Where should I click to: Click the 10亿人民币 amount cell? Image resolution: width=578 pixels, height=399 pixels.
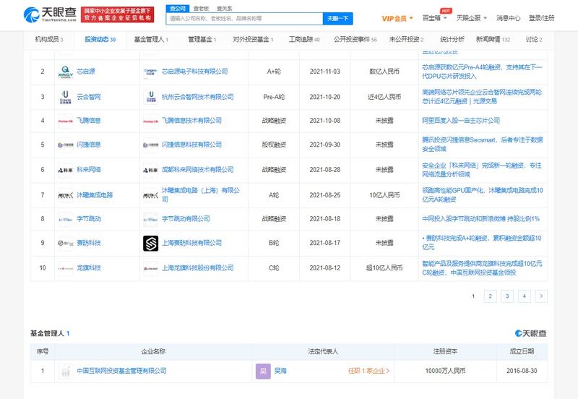coord(384,195)
